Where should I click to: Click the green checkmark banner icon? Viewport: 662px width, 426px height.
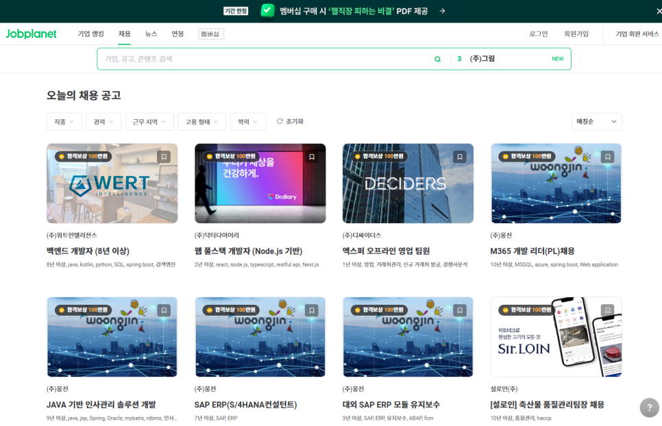click(268, 10)
